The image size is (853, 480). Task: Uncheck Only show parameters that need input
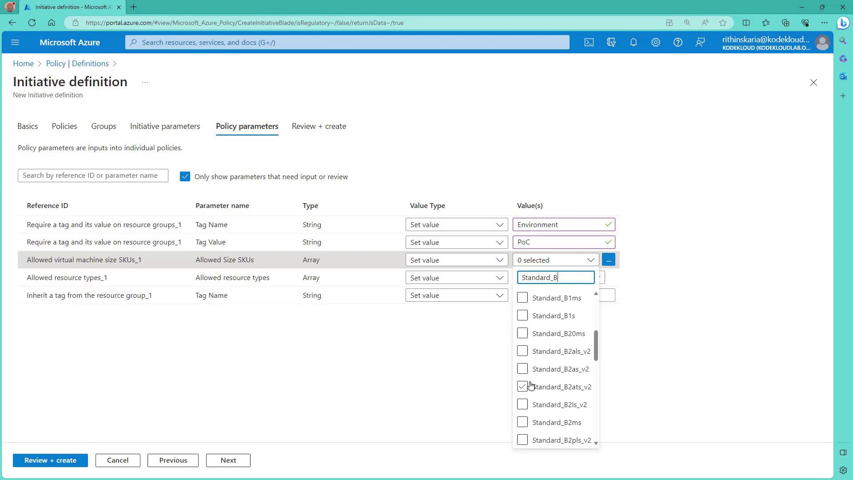185,177
